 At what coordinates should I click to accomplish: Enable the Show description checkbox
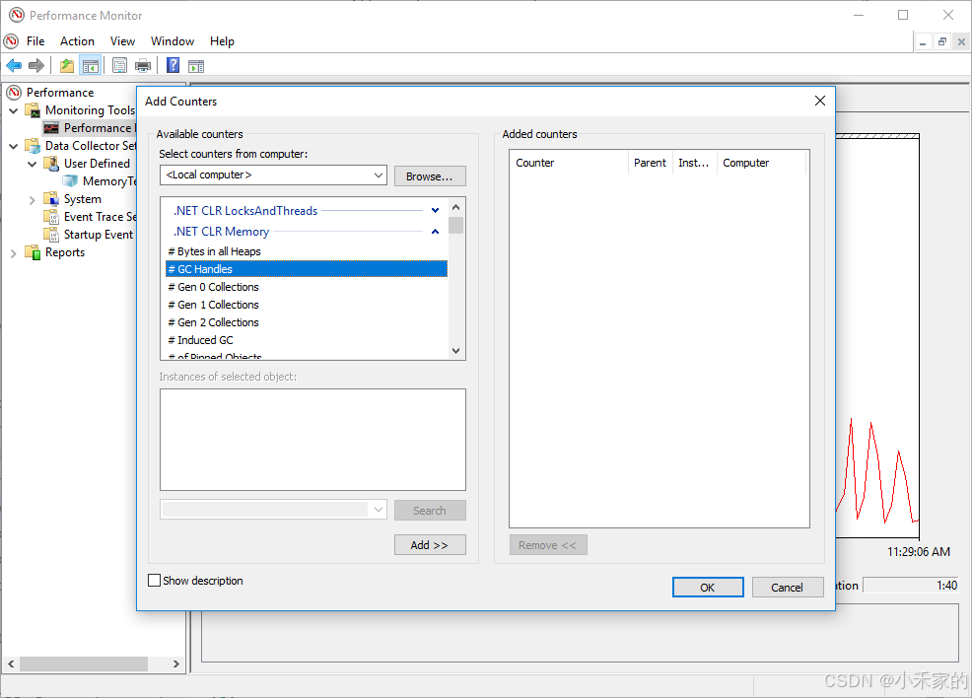pos(155,581)
